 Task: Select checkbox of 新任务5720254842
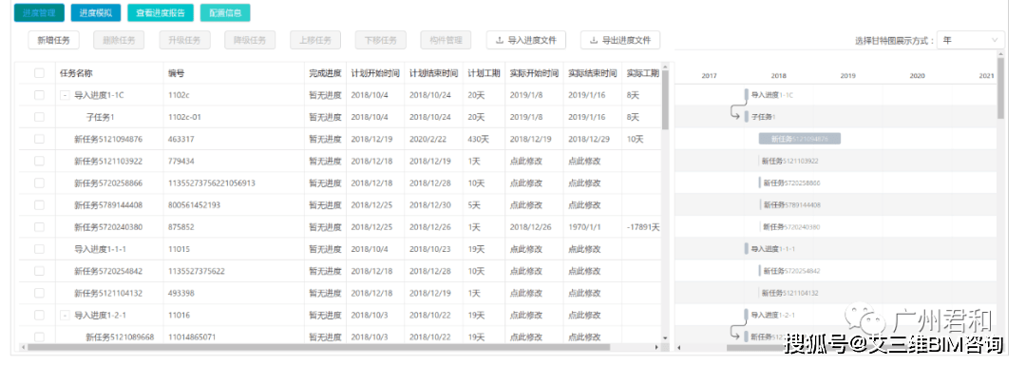pos(39,271)
